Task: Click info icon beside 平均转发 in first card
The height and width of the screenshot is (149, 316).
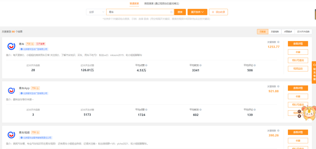Action: 200,65
